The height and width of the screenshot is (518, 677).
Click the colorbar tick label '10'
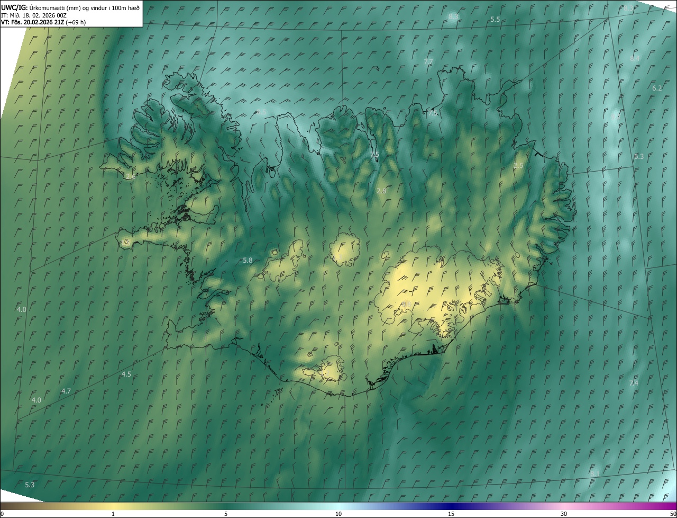(x=338, y=514)
